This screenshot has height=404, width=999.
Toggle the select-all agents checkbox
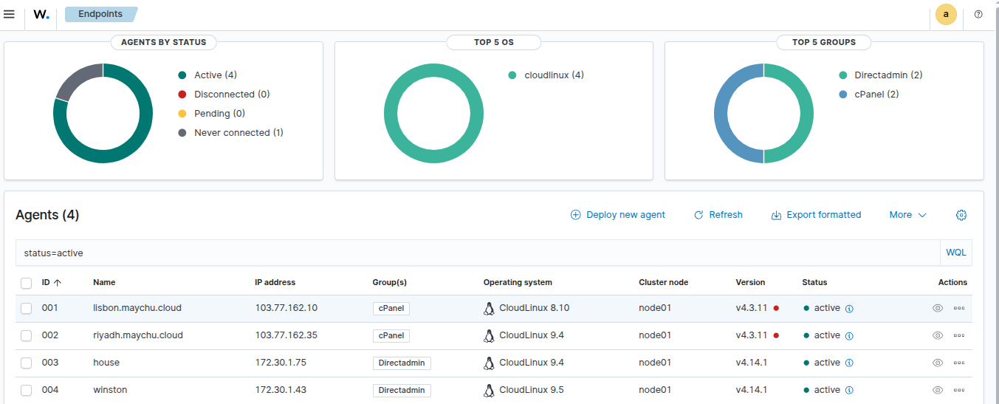(27, 283)
